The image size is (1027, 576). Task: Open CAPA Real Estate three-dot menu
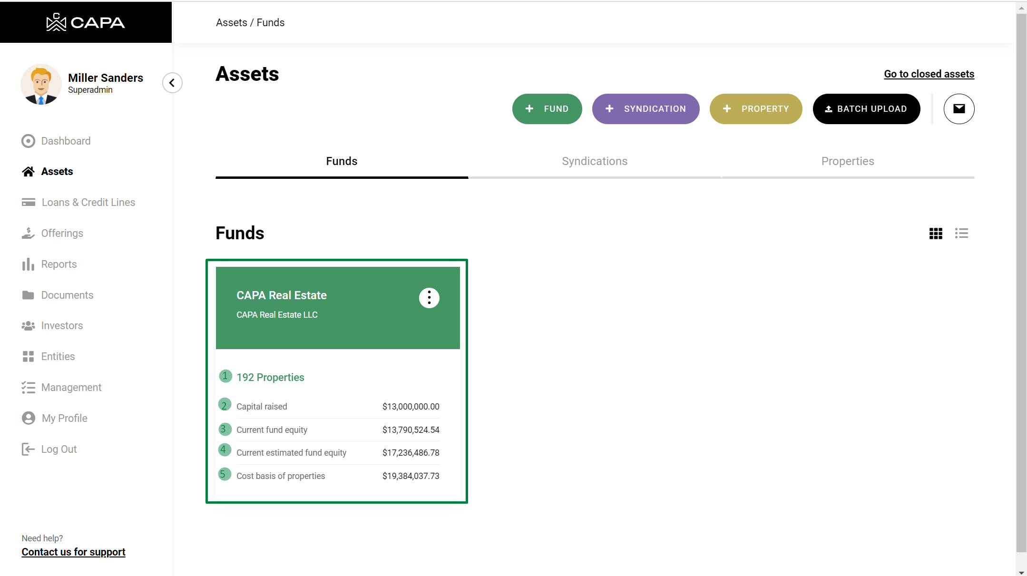(x=429, y=298)
